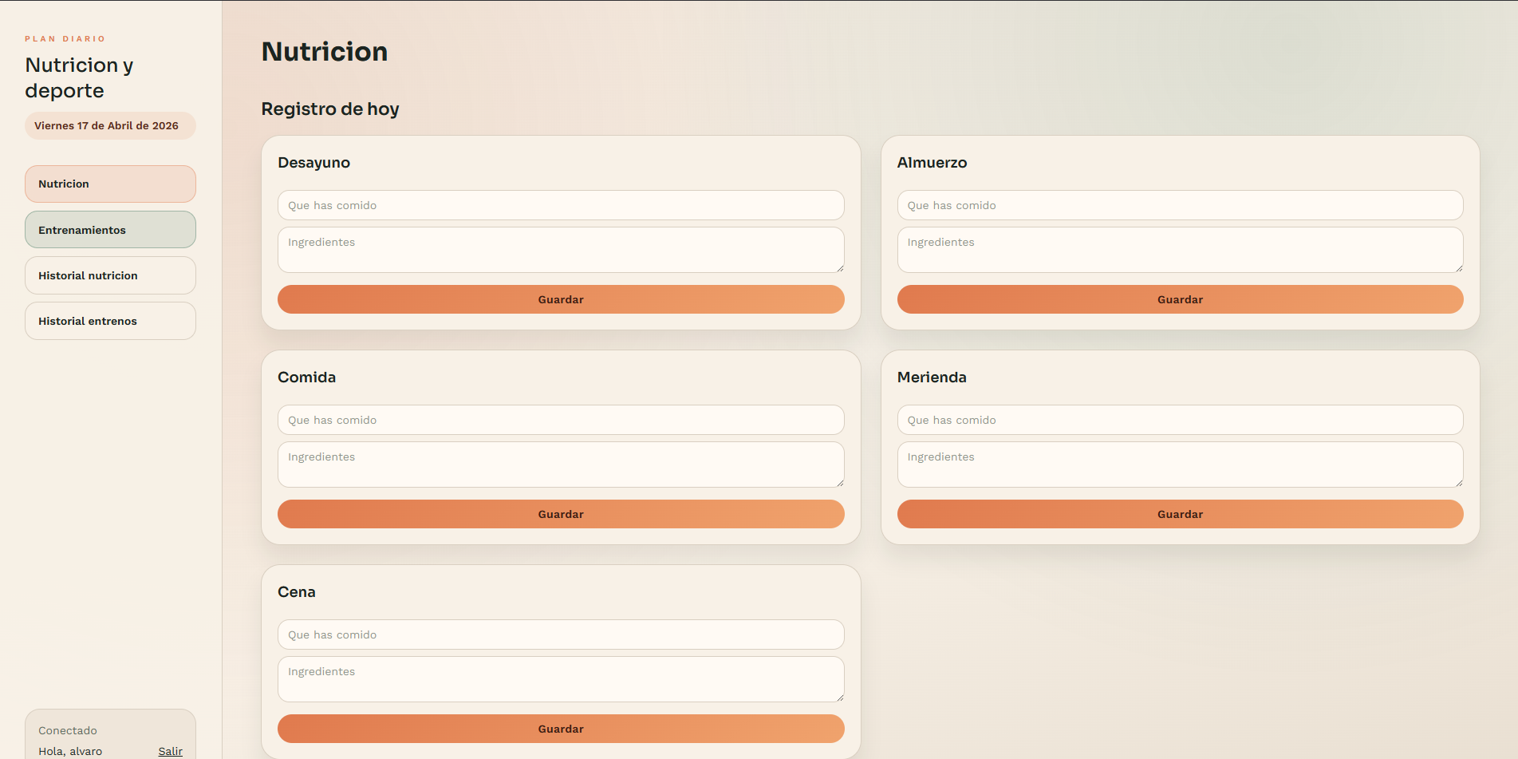Save the Desayuno meal entry
The height and width of the screenshot is (759, 1518).
click(561, 299)
